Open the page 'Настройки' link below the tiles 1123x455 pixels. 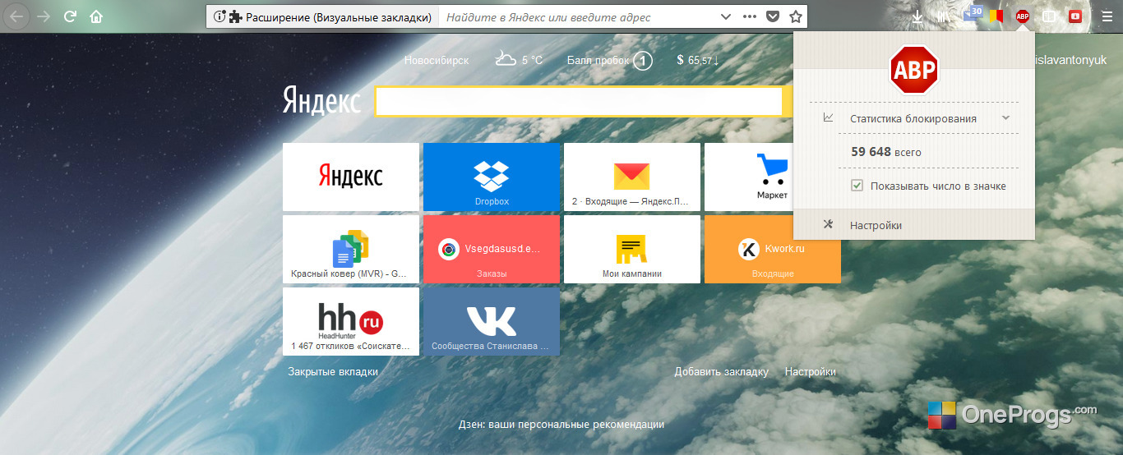[811, 372]
